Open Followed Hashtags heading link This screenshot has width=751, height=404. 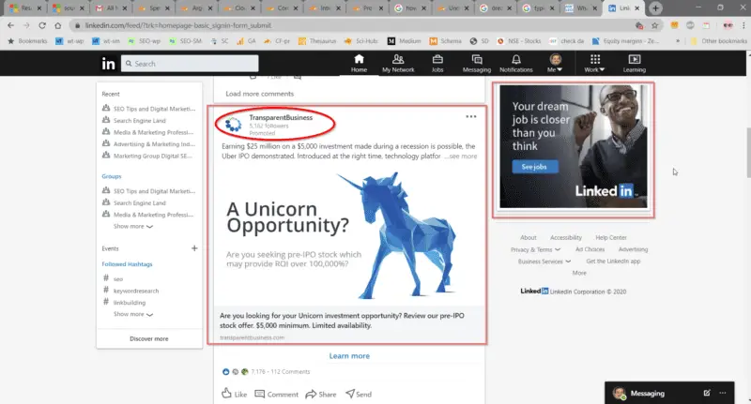(x=127, y=264)
